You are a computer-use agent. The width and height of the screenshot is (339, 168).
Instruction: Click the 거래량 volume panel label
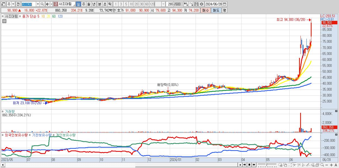coord(10,111)
